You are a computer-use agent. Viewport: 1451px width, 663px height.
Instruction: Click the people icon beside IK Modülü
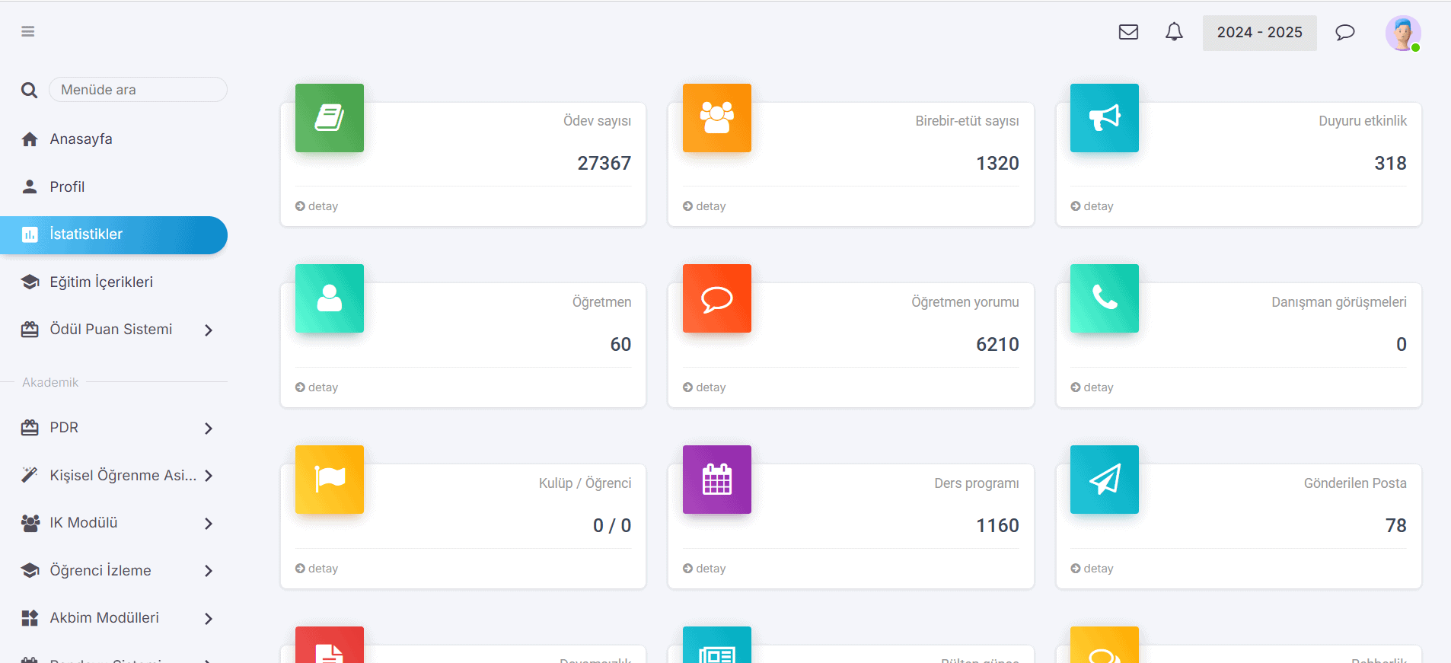[x=30, y=523]
